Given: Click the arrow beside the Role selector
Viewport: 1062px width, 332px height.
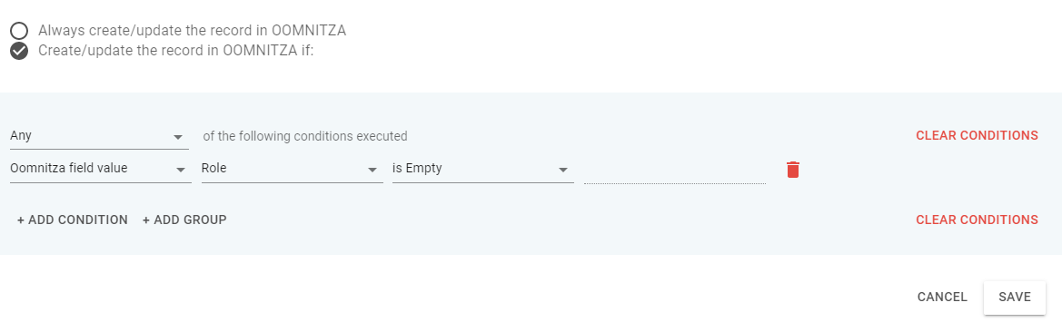Looking at the screenshot, I should pos(372,170).
